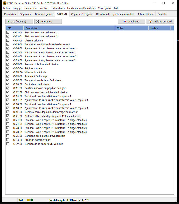Open the Interface menu
179x204 pixels.
(44, 8)
